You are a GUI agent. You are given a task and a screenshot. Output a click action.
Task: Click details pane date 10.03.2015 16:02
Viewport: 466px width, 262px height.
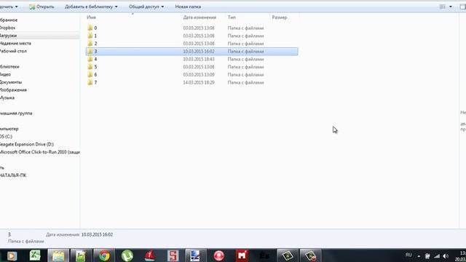(x=97, y=234)
